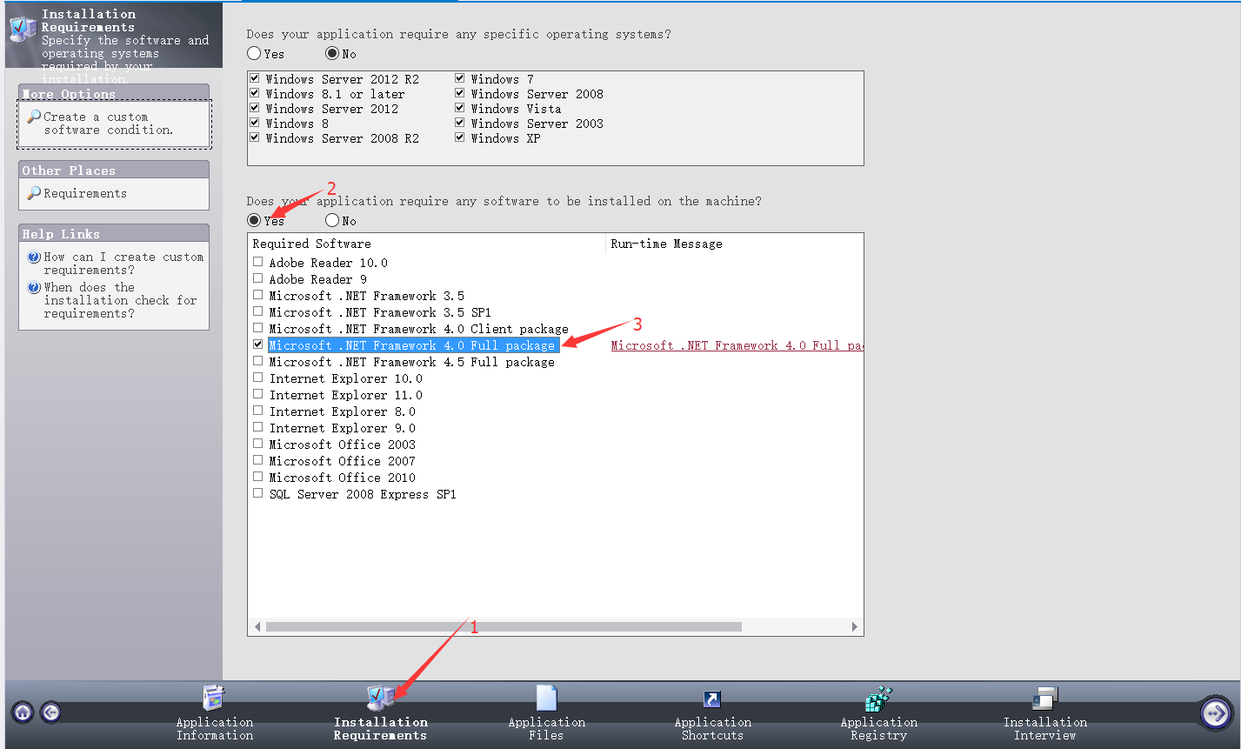The image size is (1241, 749).
Task: Check Internet Explorer 11.0
Action: pyautogui.click(x=258, y=394)
